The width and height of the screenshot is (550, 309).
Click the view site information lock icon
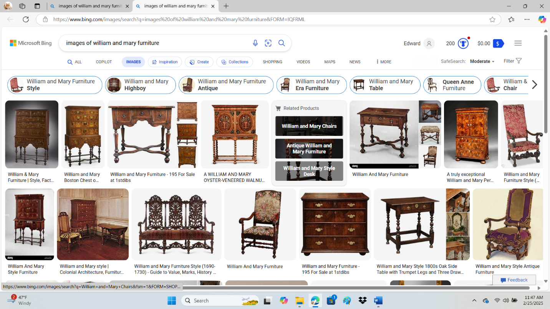click(45, 20)
